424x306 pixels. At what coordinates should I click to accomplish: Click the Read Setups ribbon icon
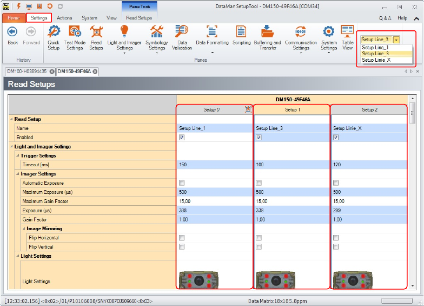coord(96,37)
